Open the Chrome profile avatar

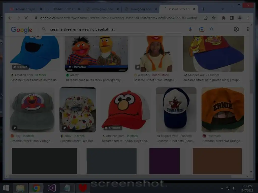(240, 18)
